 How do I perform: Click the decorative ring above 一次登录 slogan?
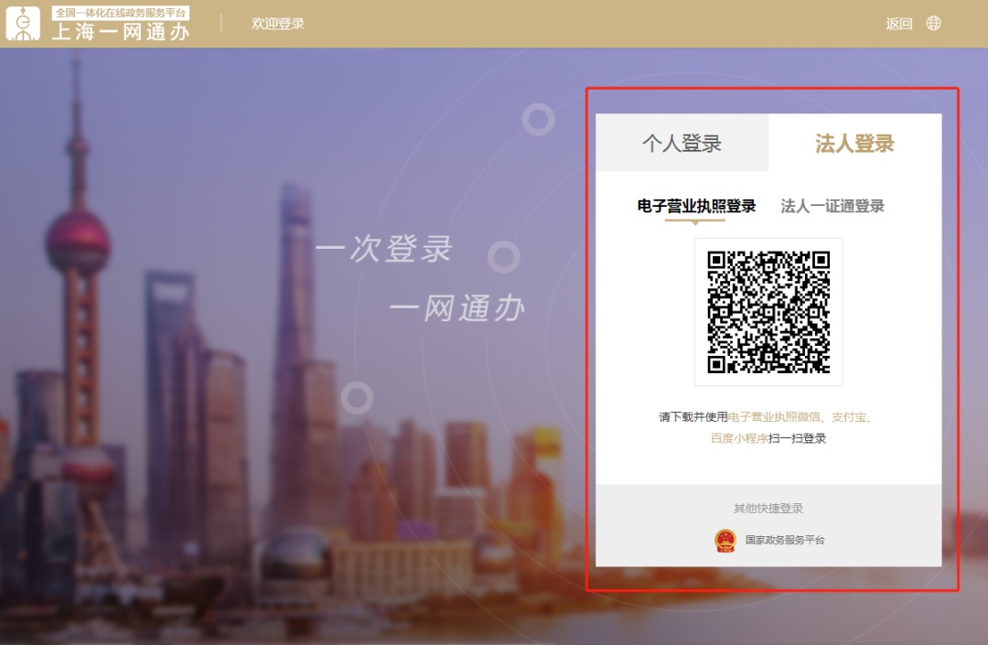coord(539,120)
